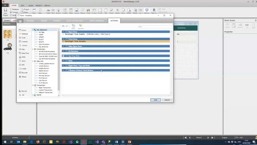
Task: Switch to the LOCAL ACTION SETS tab
Action: [x=74, y=21]
